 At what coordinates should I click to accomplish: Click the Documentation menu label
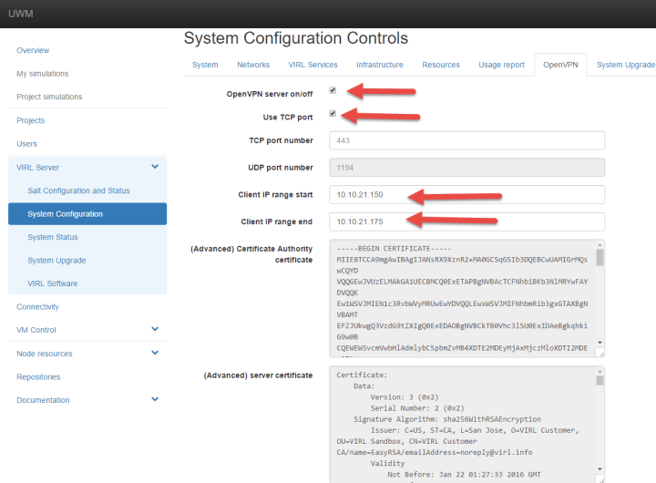[x=43, y=400]
